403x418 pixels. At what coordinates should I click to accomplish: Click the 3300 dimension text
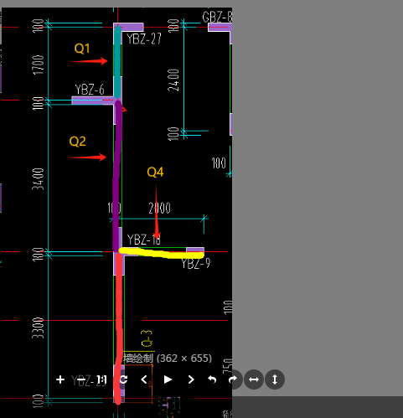pyautogui.click(x=38, y=328)
